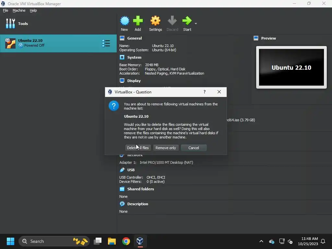Click the Display section icon

122,80
